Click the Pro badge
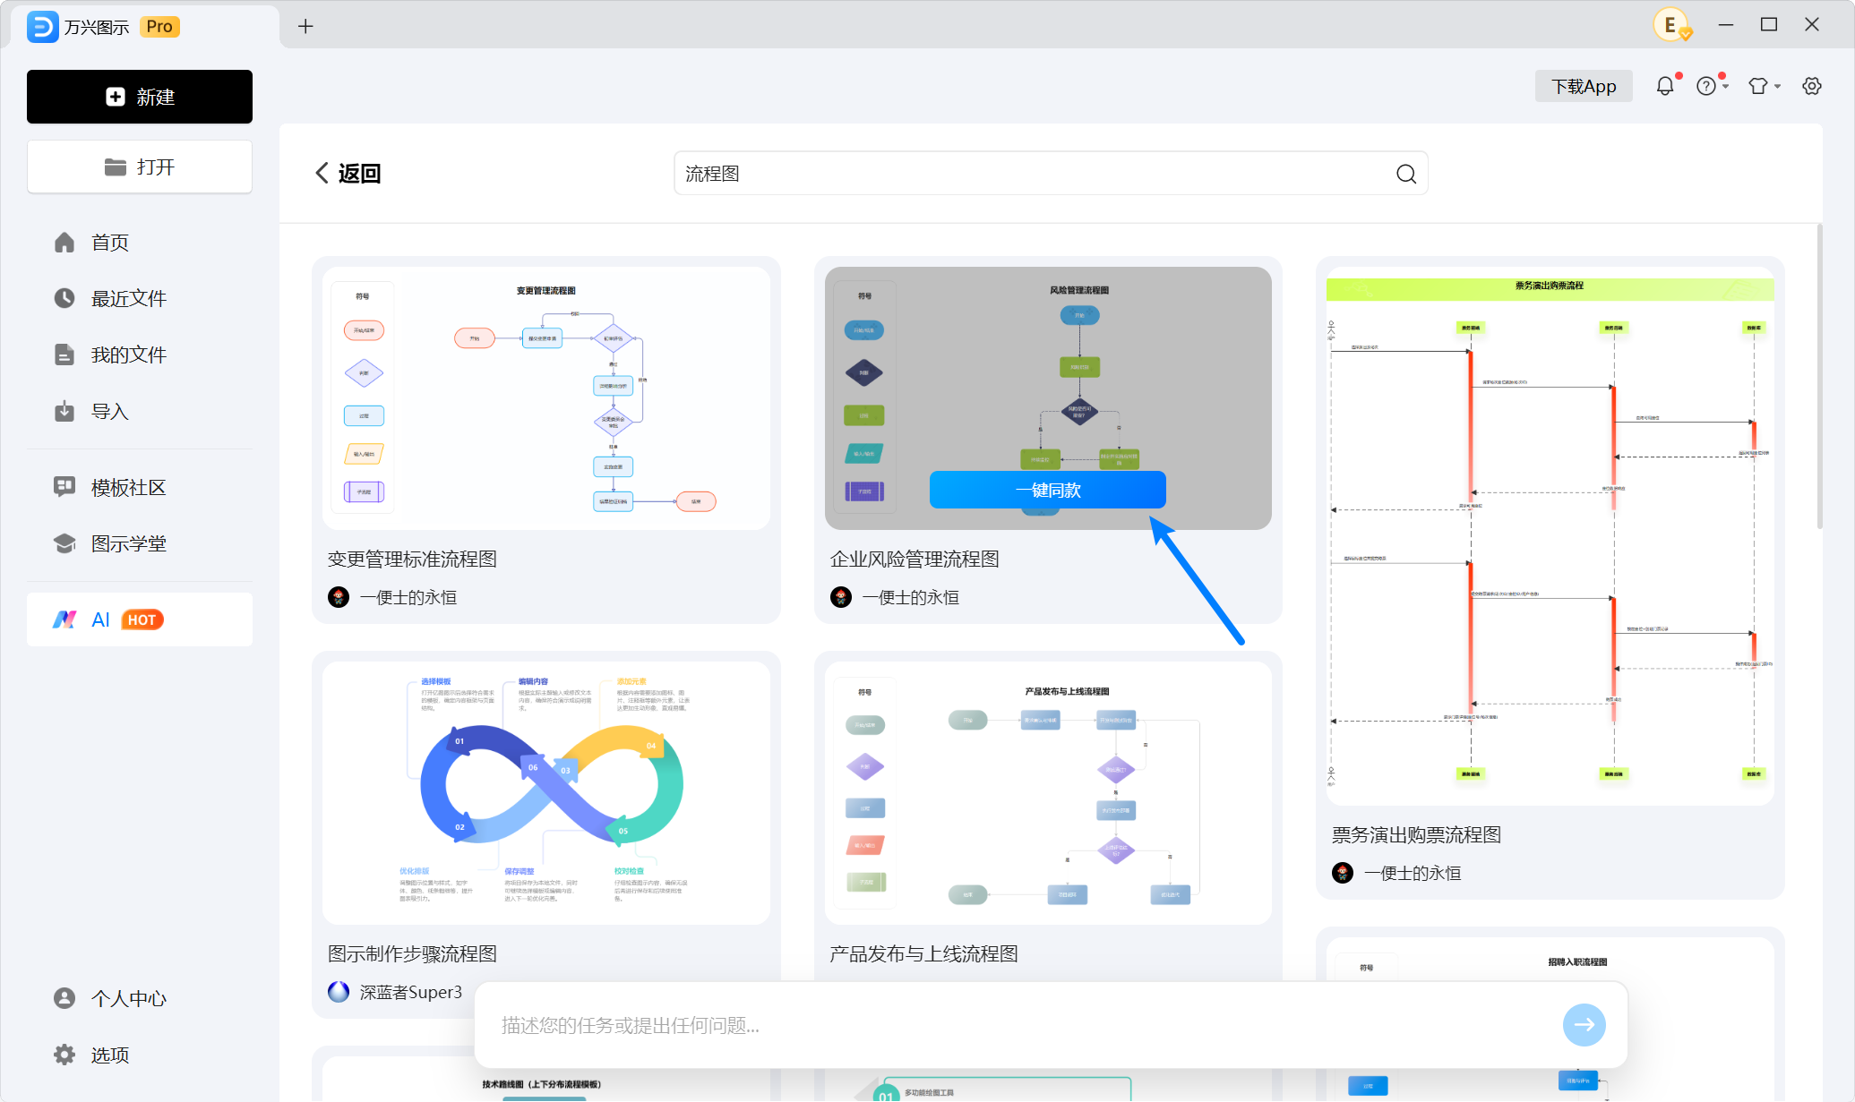 159,27
